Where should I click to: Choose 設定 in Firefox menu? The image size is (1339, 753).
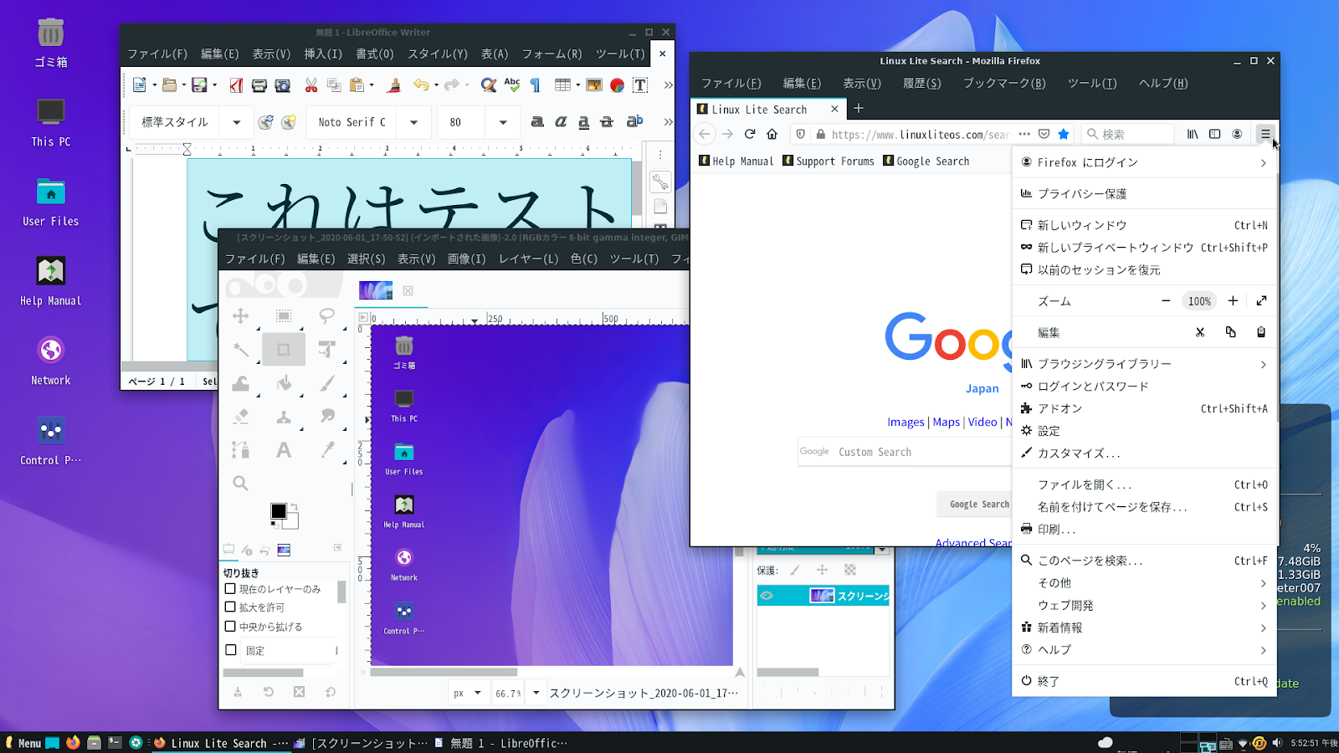tap(1144, 431)
